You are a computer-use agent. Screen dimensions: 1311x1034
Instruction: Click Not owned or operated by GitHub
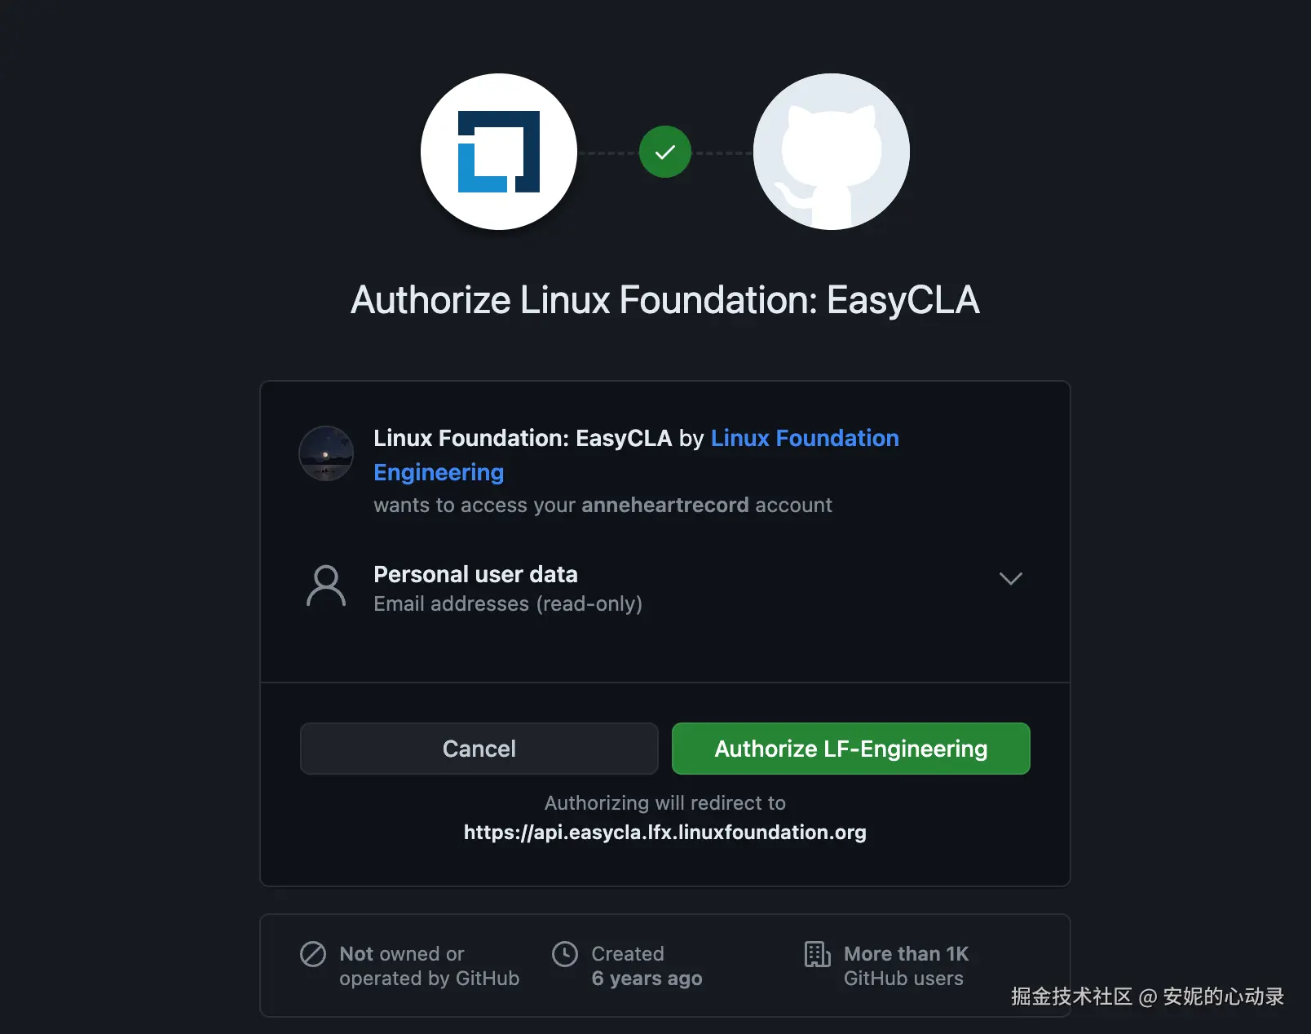click(430, 966)
